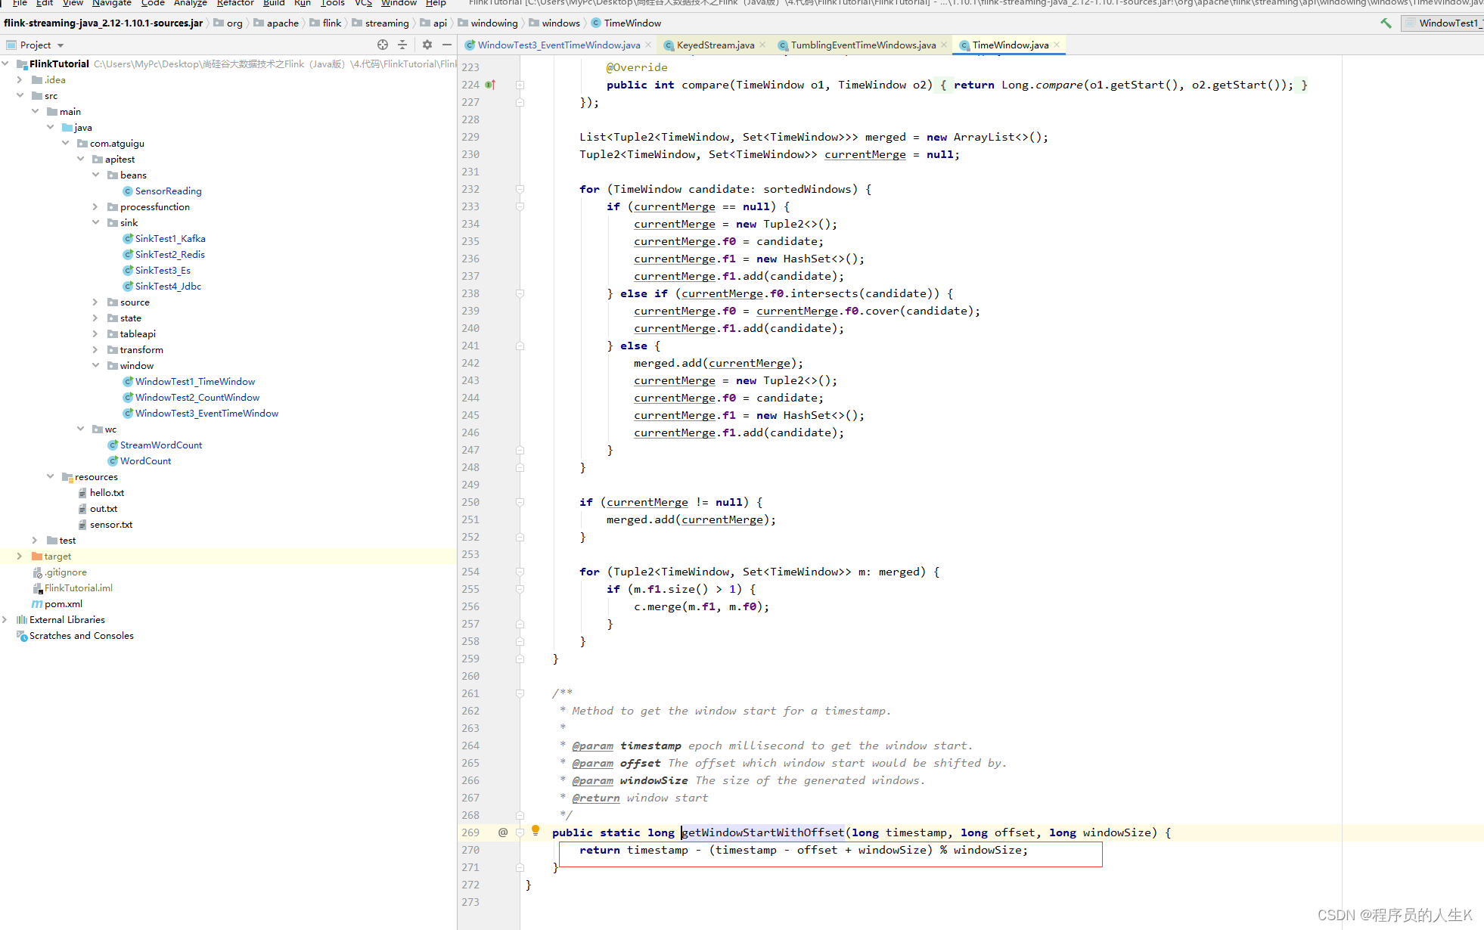Click the @ gutter icon on line 269
The image size is (1484, 930).
pos(503,832)
